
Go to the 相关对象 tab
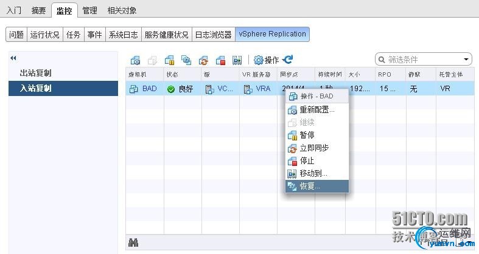tap(122, 11)
